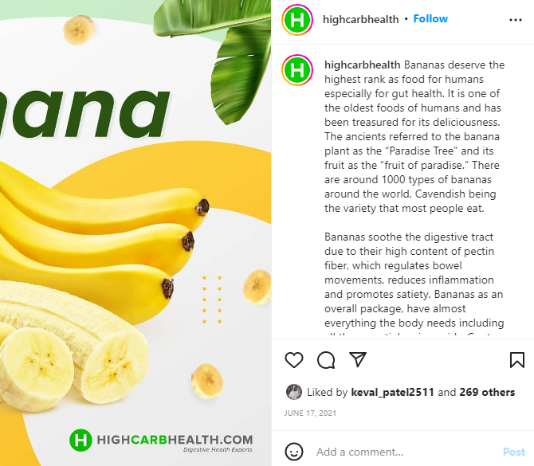The height and width of the screenshot is (466, 534).
Task: Share post using paper plane icon
Action: pyautogui.click(x=358, y=359)
